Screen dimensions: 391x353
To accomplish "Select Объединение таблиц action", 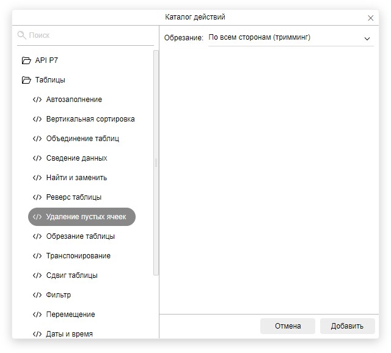I will point(82,139).
